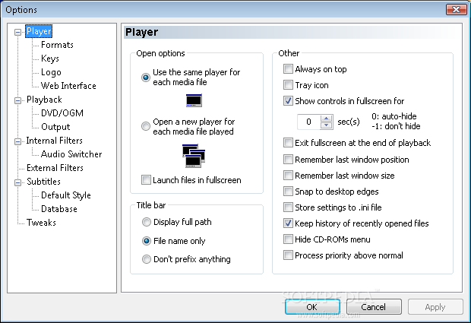
Task: Select File name only title option
Action: 147,241
